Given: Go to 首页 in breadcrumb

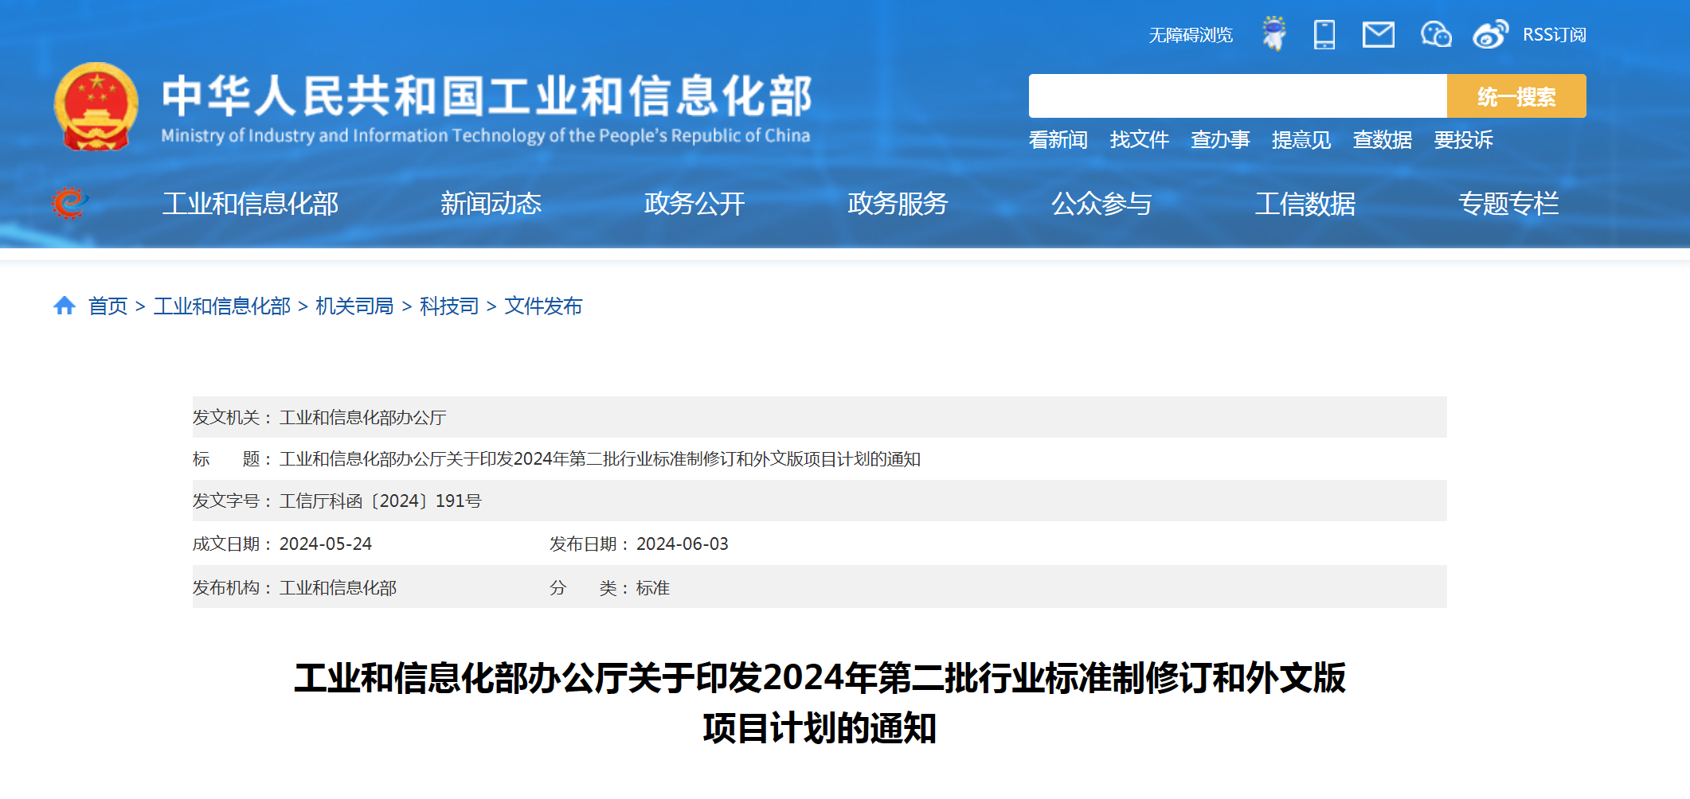Looking at the screenshot, I should coord(108,306).
